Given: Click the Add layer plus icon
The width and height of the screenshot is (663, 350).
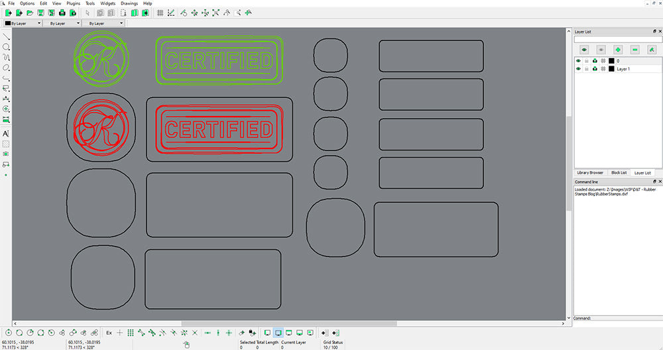Looking at the screenshot, I should tap(618, 50).
